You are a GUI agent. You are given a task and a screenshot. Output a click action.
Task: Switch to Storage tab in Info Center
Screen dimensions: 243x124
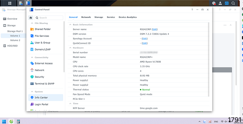99,17
